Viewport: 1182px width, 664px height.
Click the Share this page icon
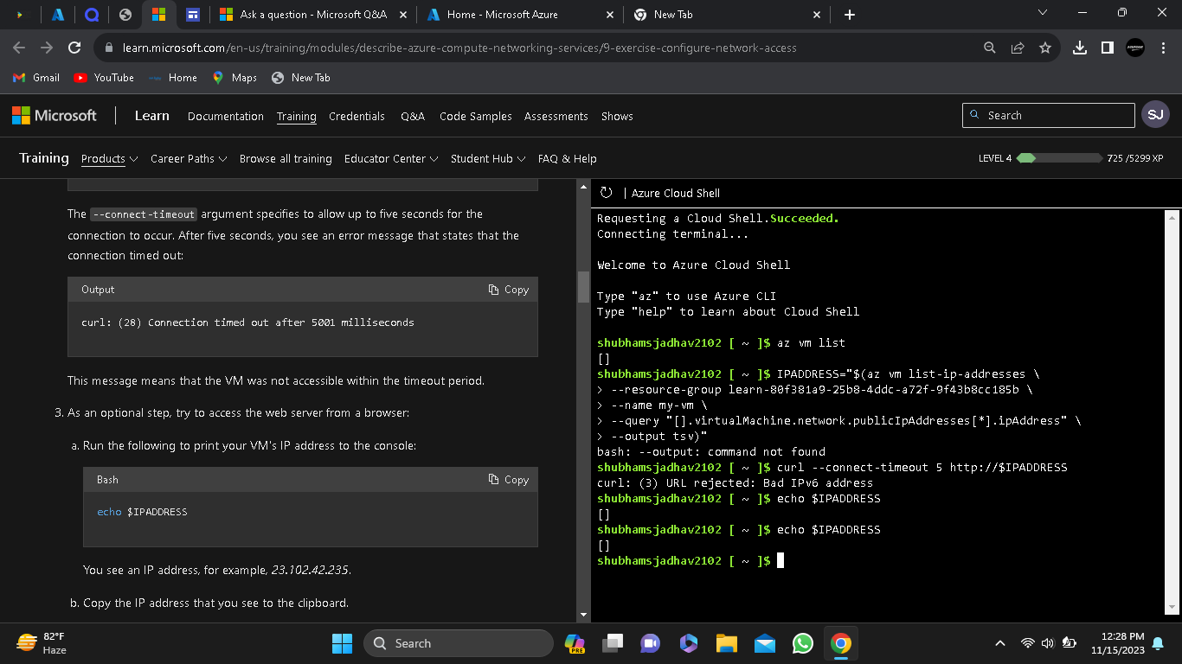[1018, 48]
